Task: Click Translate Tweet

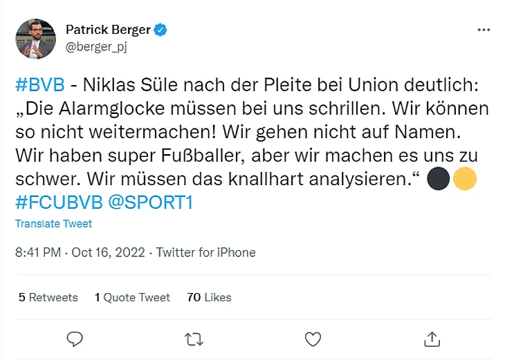Action: [53, 224]
